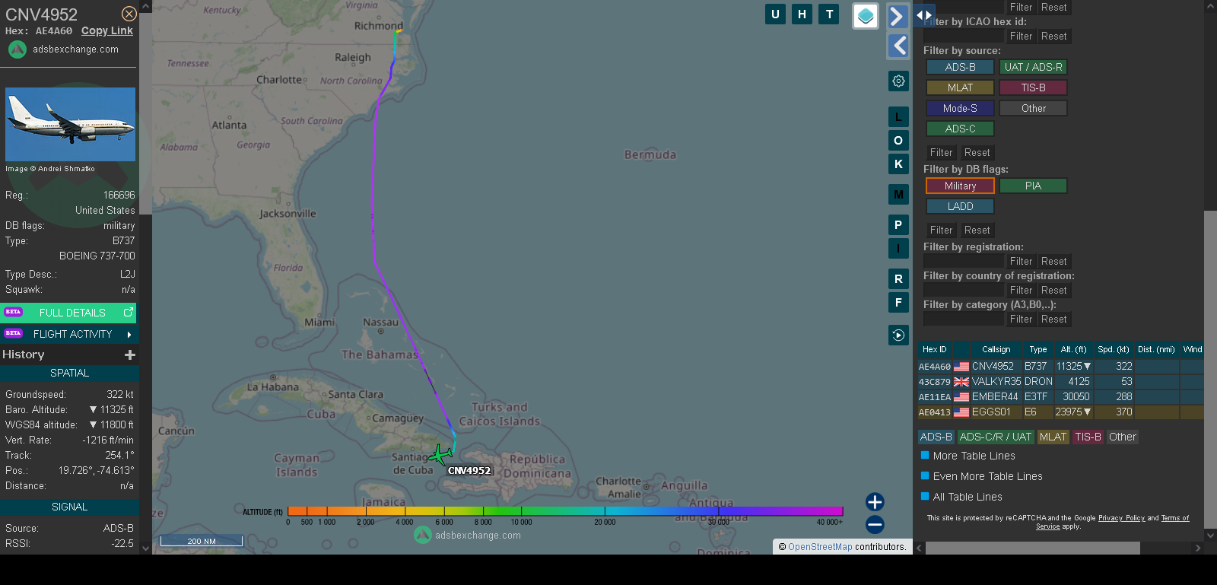The width and height of the screenshot is (1217, 585).
Task: Open the map layers selector
Action: point(866,16)
